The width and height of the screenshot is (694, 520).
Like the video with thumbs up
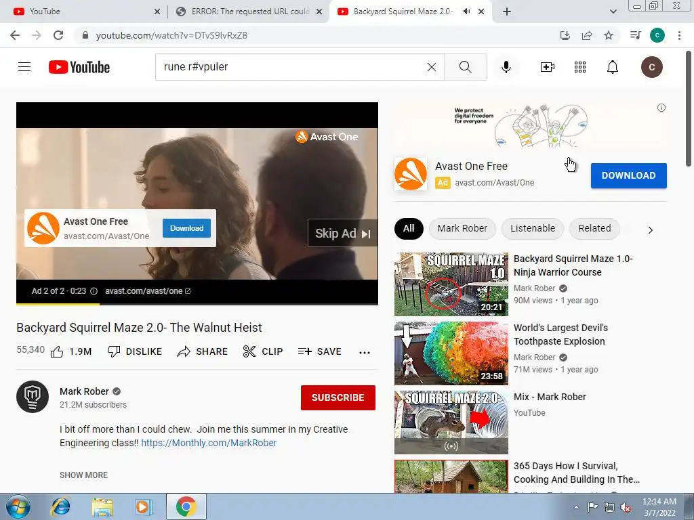tap(70, 351)
